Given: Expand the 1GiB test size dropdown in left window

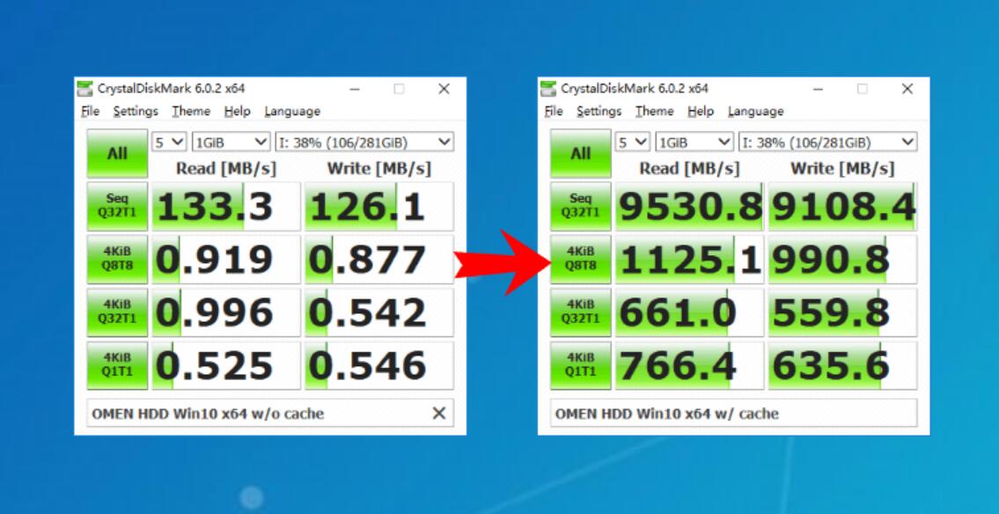Looking at the screenshot, I should coord(231,142).
